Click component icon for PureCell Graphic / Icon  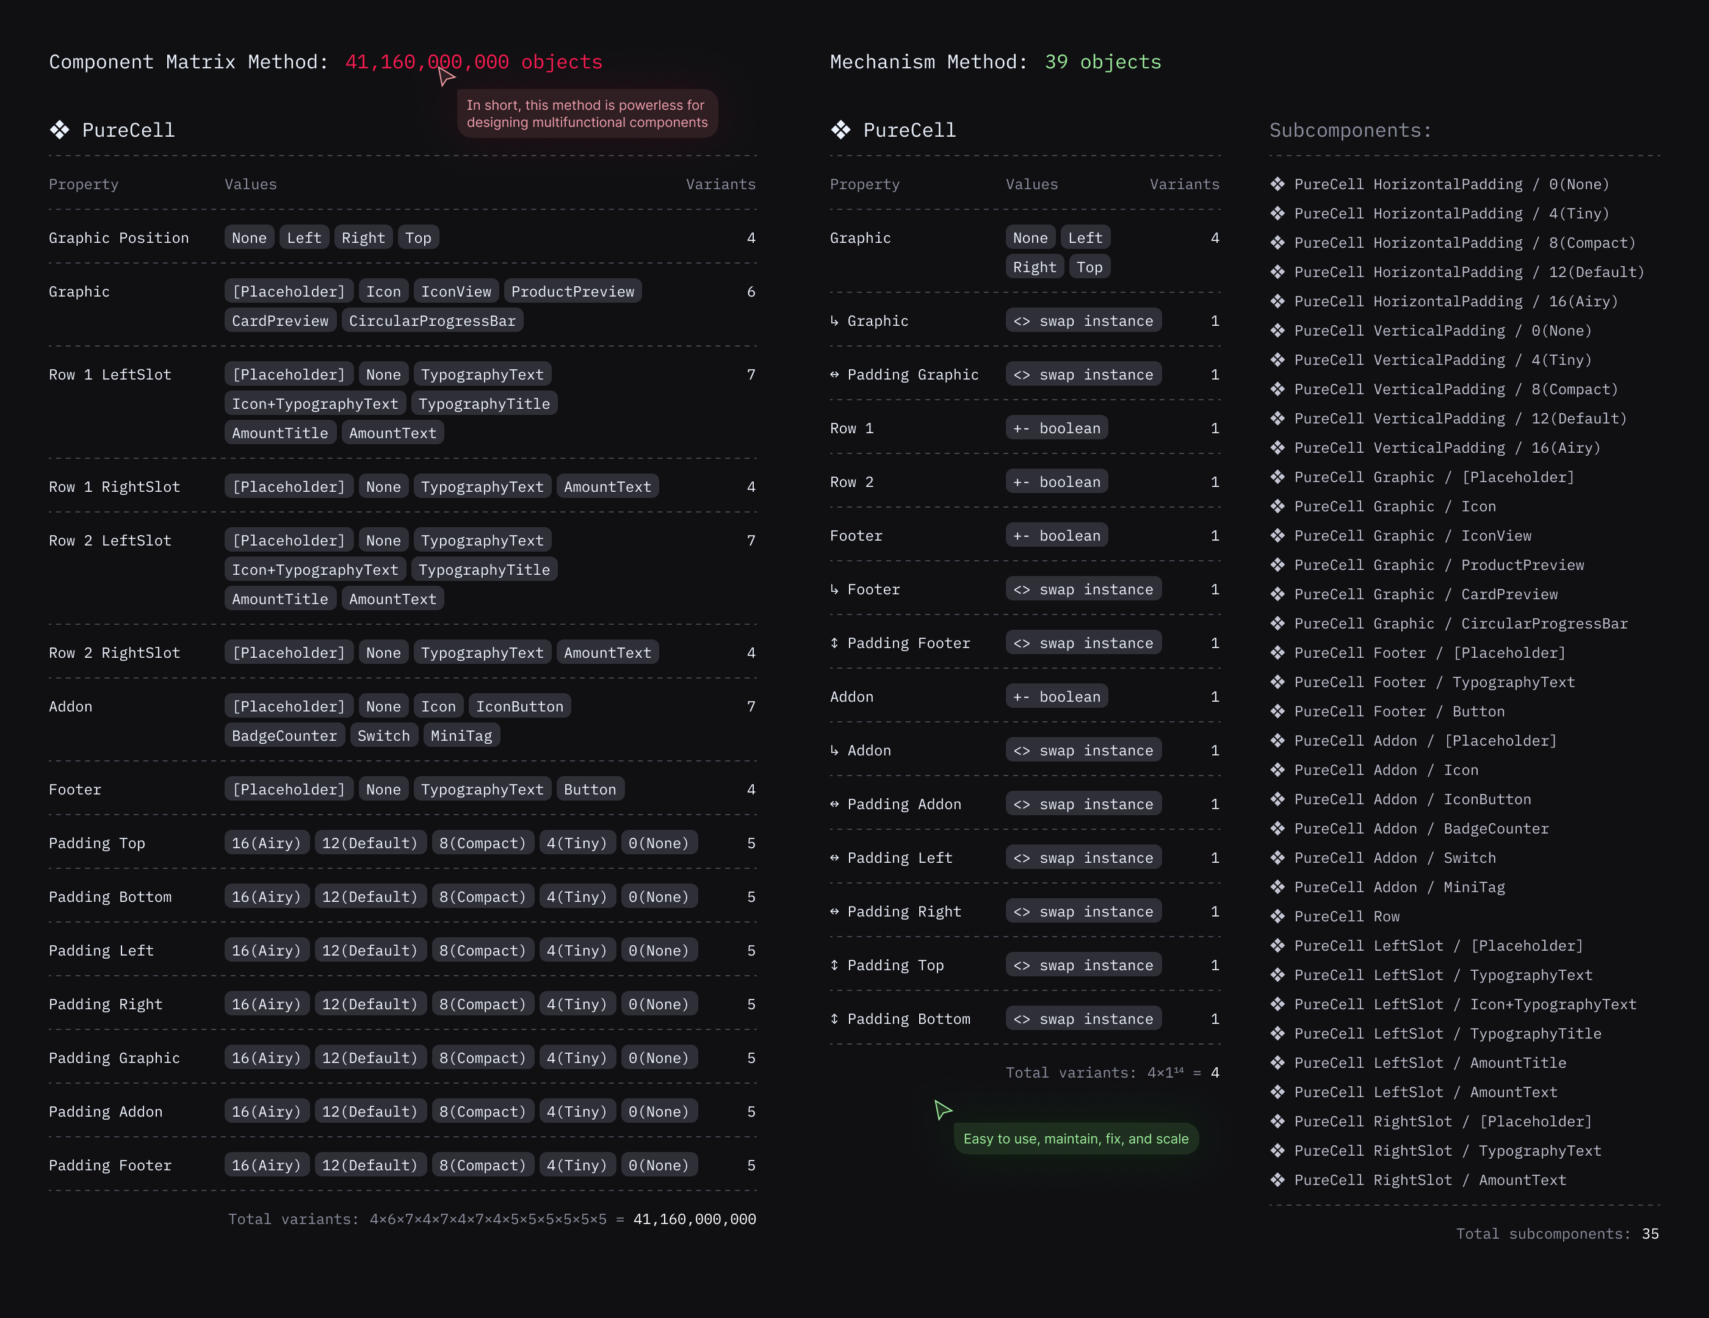click(x=1277, y=506)
